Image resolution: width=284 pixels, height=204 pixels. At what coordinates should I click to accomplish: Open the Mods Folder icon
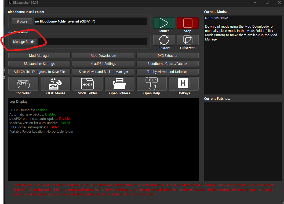click(x=88, y=84)
